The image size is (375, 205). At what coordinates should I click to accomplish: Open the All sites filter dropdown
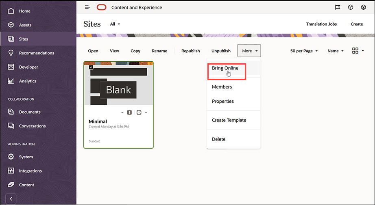(115, 24)
